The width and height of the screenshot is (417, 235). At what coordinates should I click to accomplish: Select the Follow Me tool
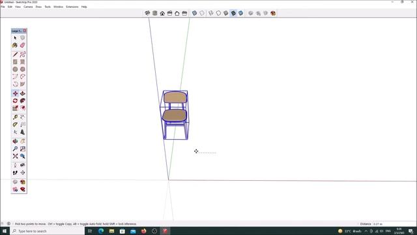pyautogui.click(x=23, y=101)
